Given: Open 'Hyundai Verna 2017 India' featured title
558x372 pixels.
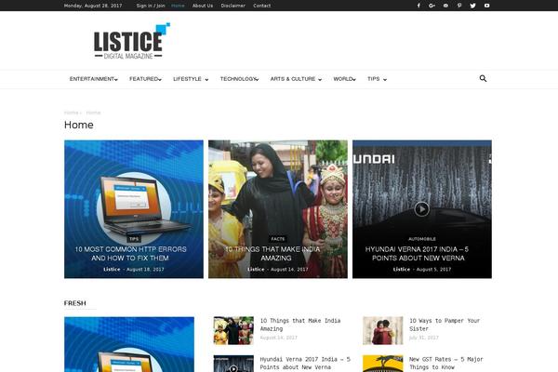Looking at the screenshot, I should (417, 254).
